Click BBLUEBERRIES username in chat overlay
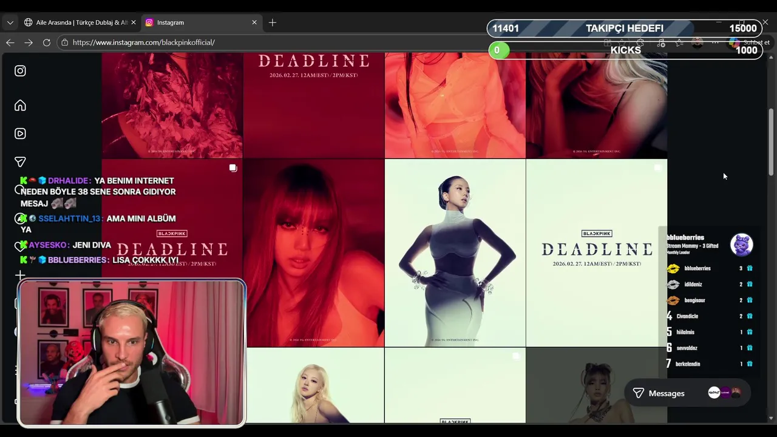Viewport: 777px width, 437px height. coord(78,260)
